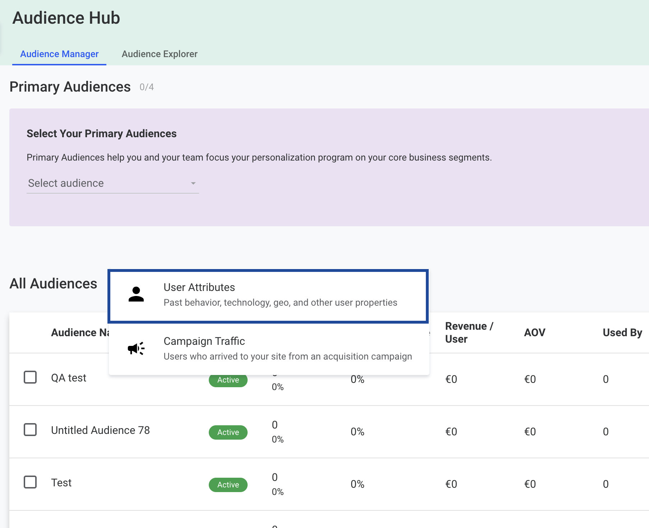Image resolution: width=649 pixels, height=528 pixels.
Task: Click Active badge in Untitled Audience 78 row
Action: pyautogui.click(x=228, y=432)
